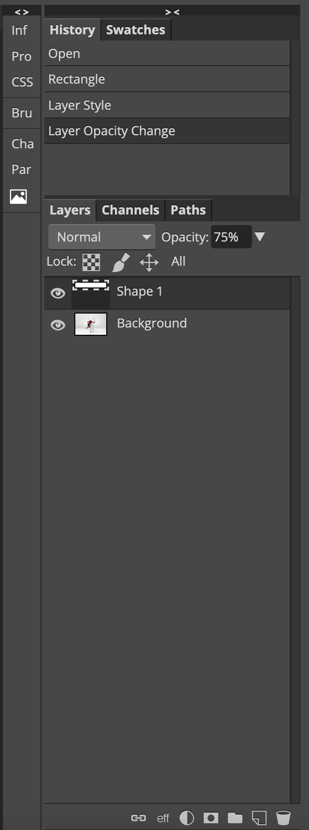
Task: Toggle lock position move icon
Action: 149,262
